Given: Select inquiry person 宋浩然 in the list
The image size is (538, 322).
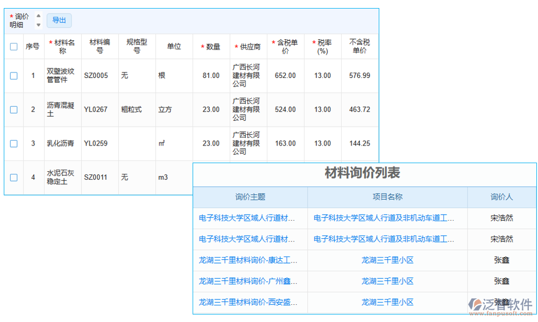Looking at the screenshot, I should pyautogui.click(x=501, y=218).
